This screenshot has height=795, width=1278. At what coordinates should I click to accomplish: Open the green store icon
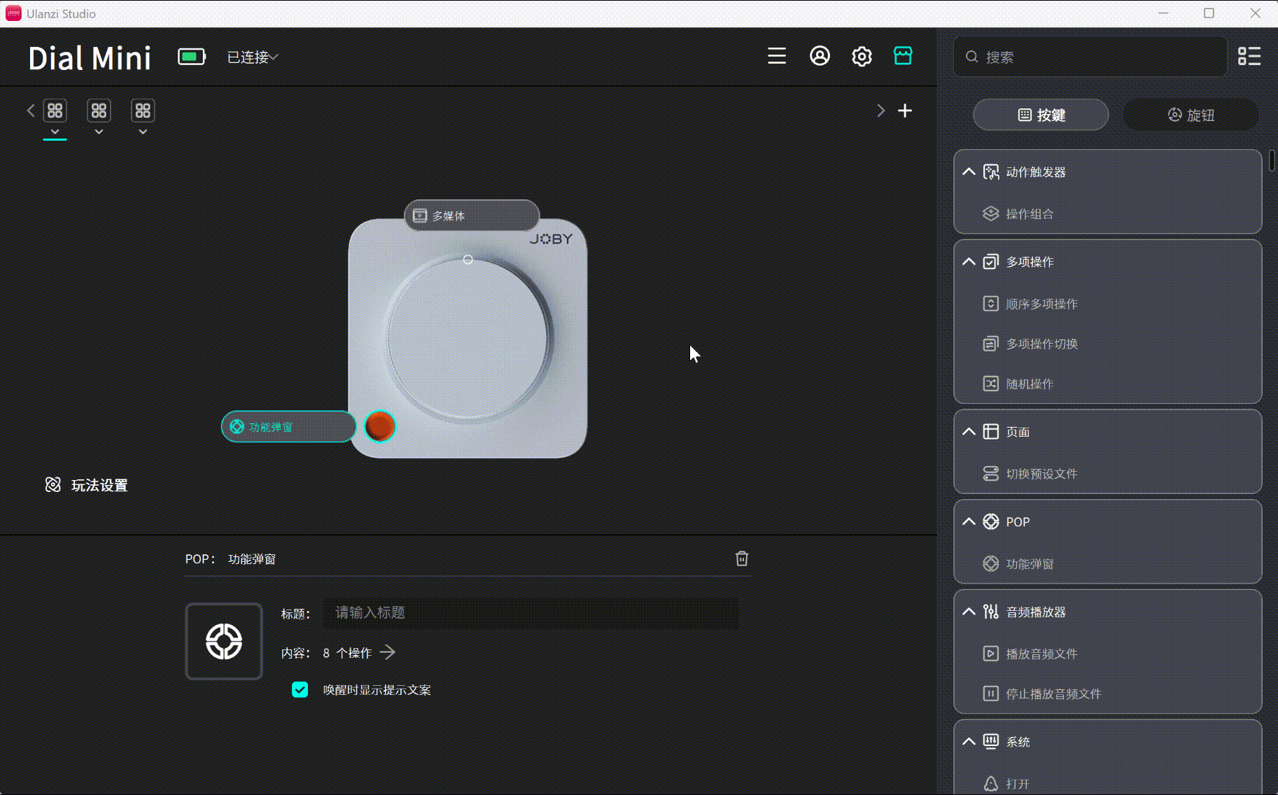click(x=903, y=56)
